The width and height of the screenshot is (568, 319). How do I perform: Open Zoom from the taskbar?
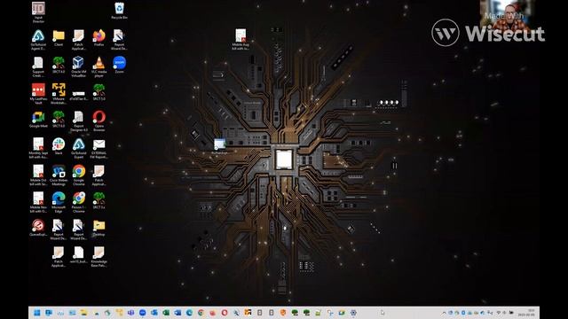(x=143, y=313)
